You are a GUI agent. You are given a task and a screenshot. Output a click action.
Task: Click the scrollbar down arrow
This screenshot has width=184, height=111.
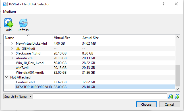(x=177, y=89)
